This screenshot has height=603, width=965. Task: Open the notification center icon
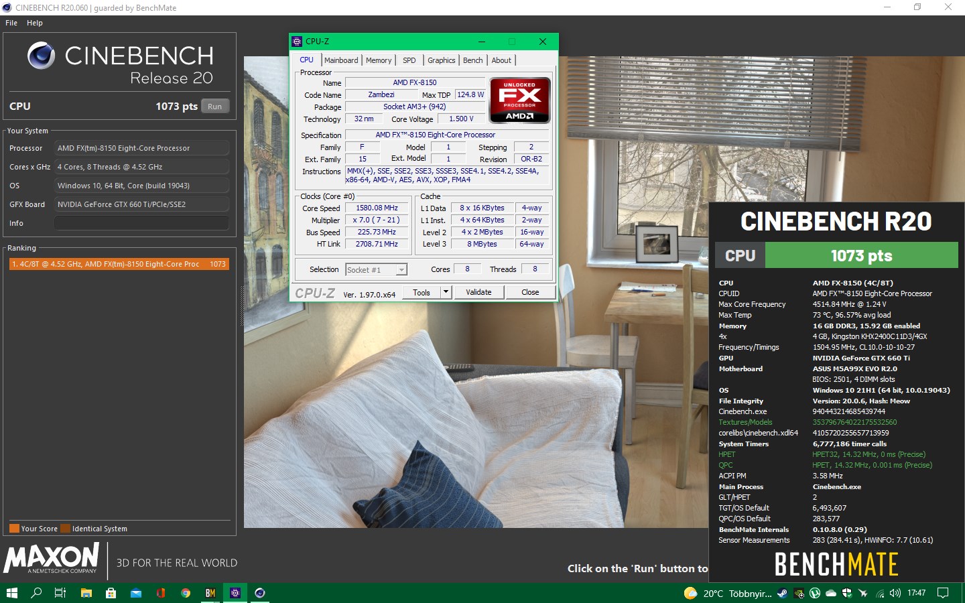[x=943, y=593]
